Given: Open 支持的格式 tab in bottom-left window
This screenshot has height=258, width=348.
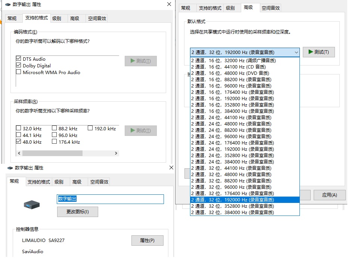Looking at the screenshot, I should click(39, 182).
